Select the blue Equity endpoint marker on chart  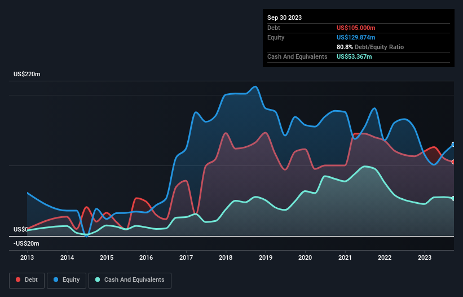[453, 145]
